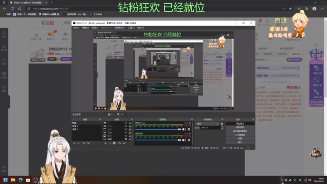Open transition properties gear next to 渐变
This screenshot has width=327, height=184.
222,124
